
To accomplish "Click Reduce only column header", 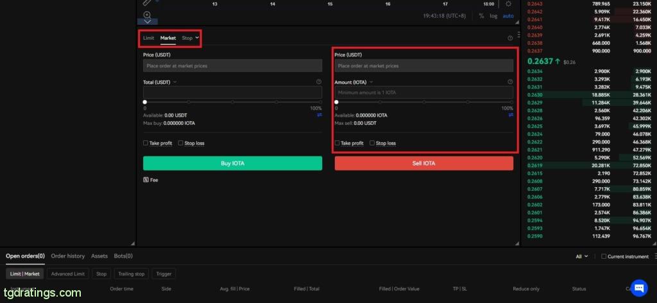I will click(526, 289).
